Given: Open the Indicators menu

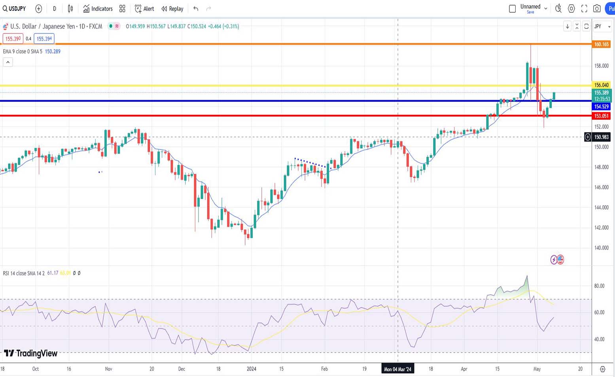Looking at the screenshot, I should coord(98,9).
